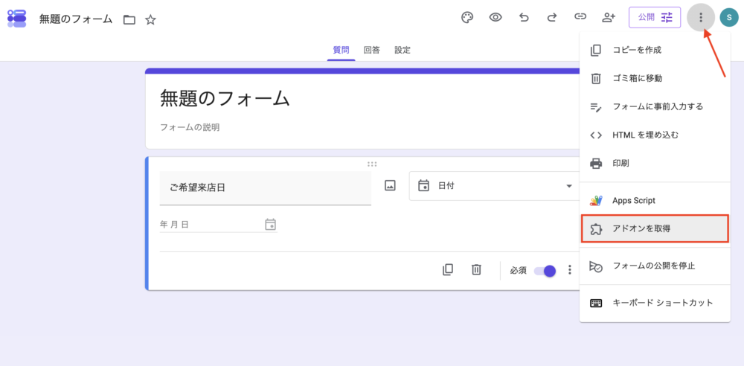
Task: Switch to the 質問 tab
Action: (x=341, y=50)
